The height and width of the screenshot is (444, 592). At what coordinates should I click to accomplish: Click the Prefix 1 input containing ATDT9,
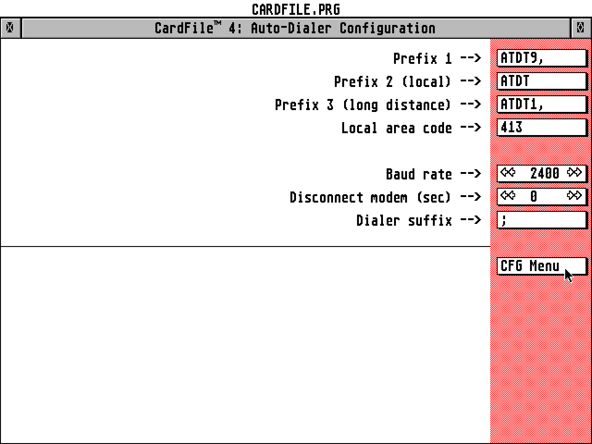(x=541, y=58)
